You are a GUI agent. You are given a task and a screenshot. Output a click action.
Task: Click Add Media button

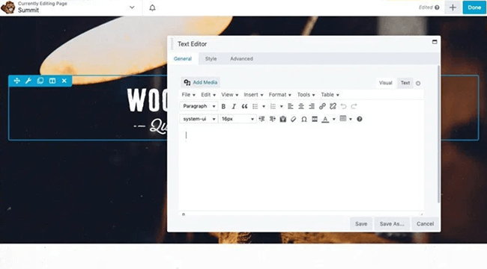point(201,82)
